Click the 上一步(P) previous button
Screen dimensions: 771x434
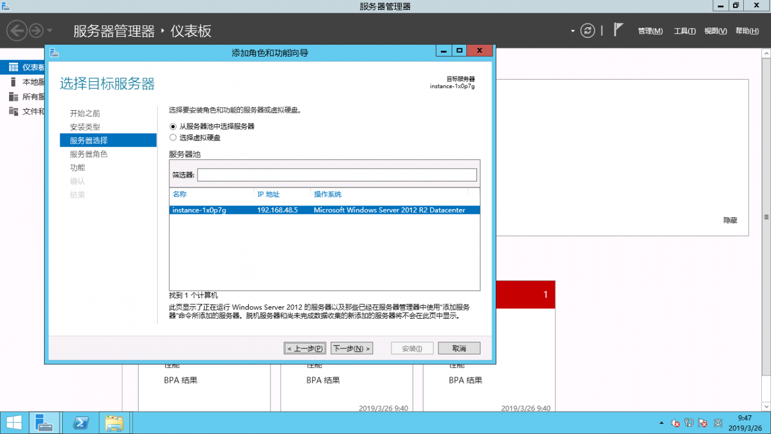(305, 348)
